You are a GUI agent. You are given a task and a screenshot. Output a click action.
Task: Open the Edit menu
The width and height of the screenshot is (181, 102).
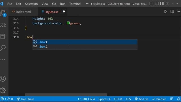point(18,4)
